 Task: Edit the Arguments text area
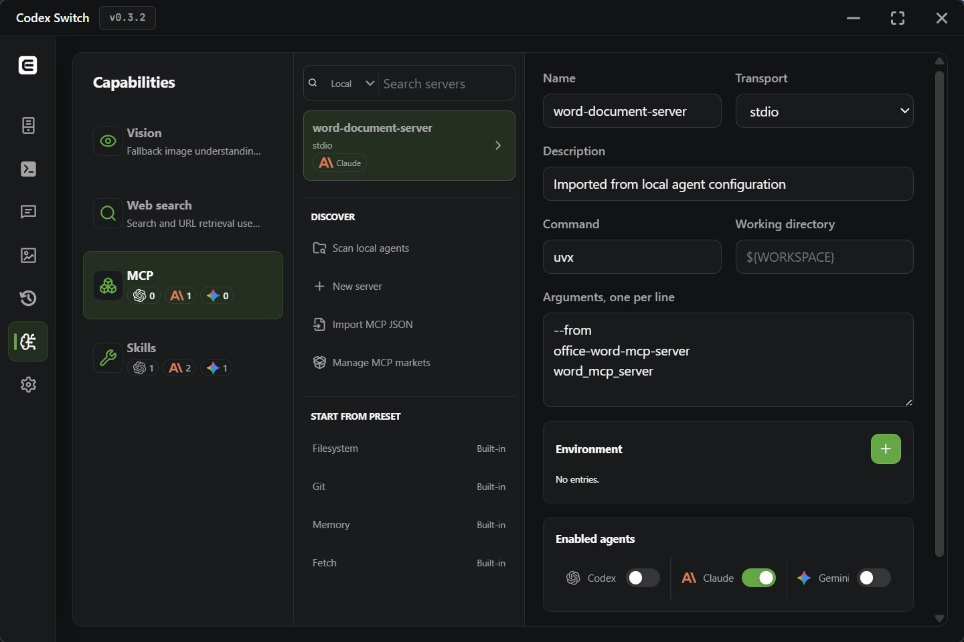[728, 360]
